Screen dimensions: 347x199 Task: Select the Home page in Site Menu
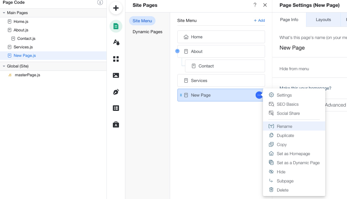click(221, 37)
